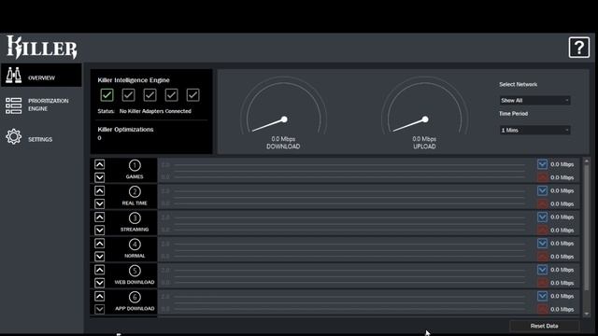Open the Overview binoculars section
The image size is (598, 336).
coord(41,76)
